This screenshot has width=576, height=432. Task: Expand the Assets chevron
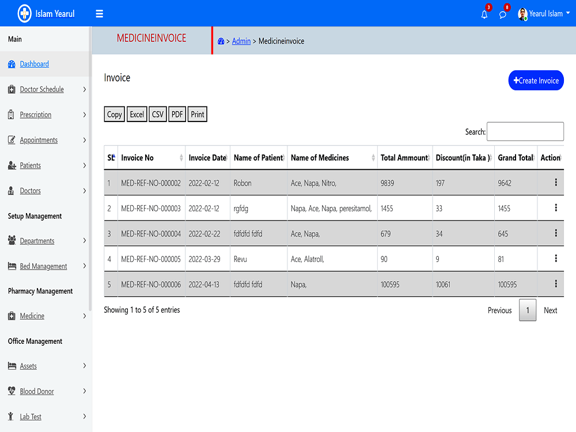(85, 366)
